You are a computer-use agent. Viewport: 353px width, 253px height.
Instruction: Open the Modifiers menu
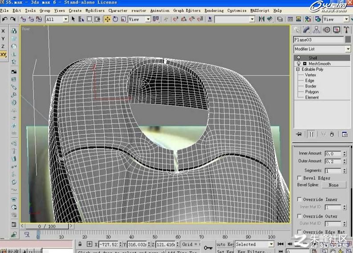pos(95,10)
